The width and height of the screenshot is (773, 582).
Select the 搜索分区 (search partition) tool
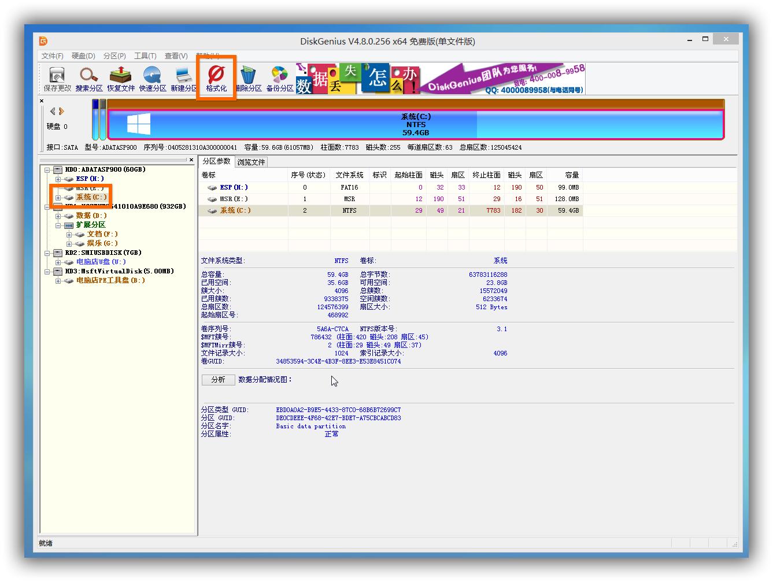88,79
